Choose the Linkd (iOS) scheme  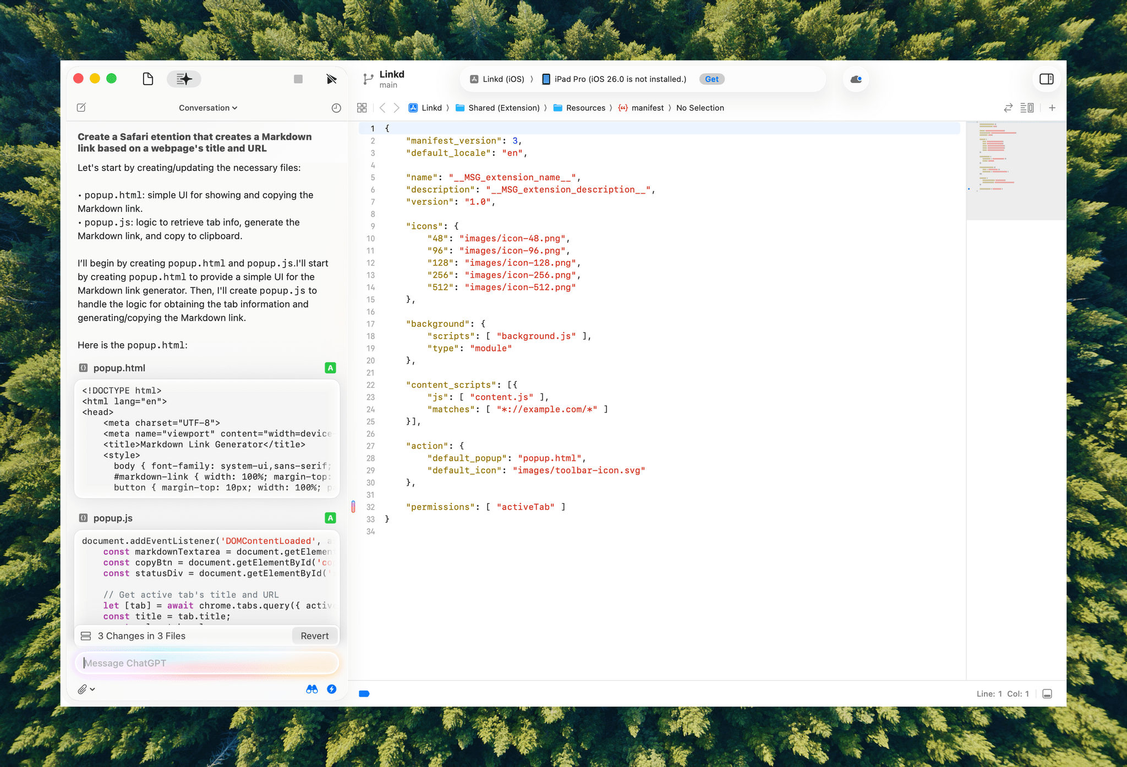pos(497,79)
